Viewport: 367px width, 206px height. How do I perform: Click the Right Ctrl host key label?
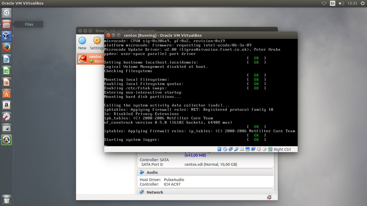tap(282, 149)
